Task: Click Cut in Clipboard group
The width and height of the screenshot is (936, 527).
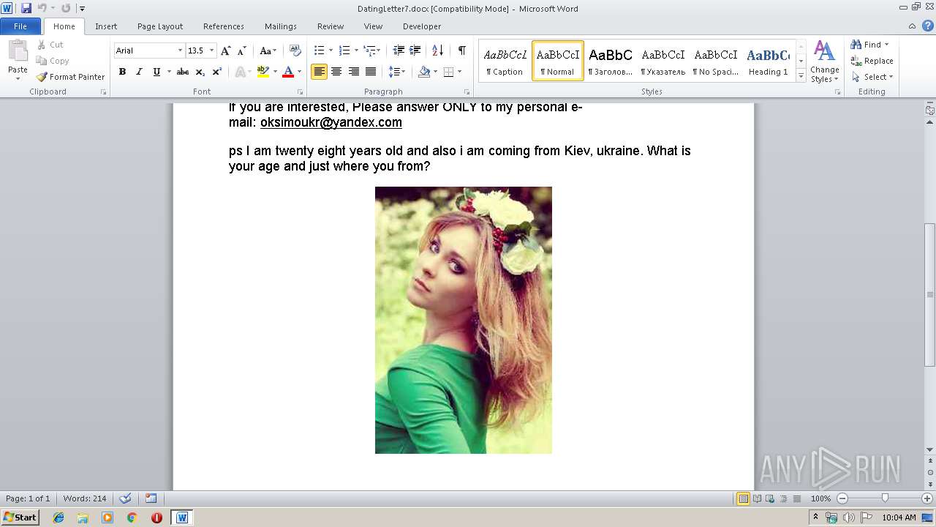Action: [x=50, y=45]
